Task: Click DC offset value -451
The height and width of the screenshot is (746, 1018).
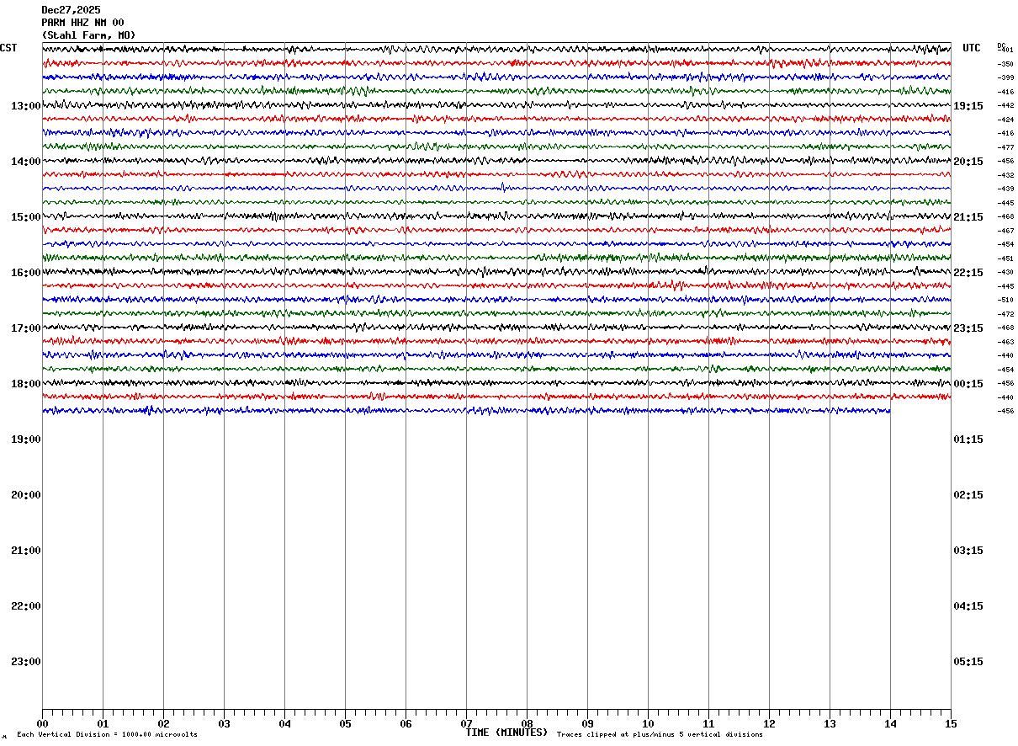Action: tap(1005, 258)
